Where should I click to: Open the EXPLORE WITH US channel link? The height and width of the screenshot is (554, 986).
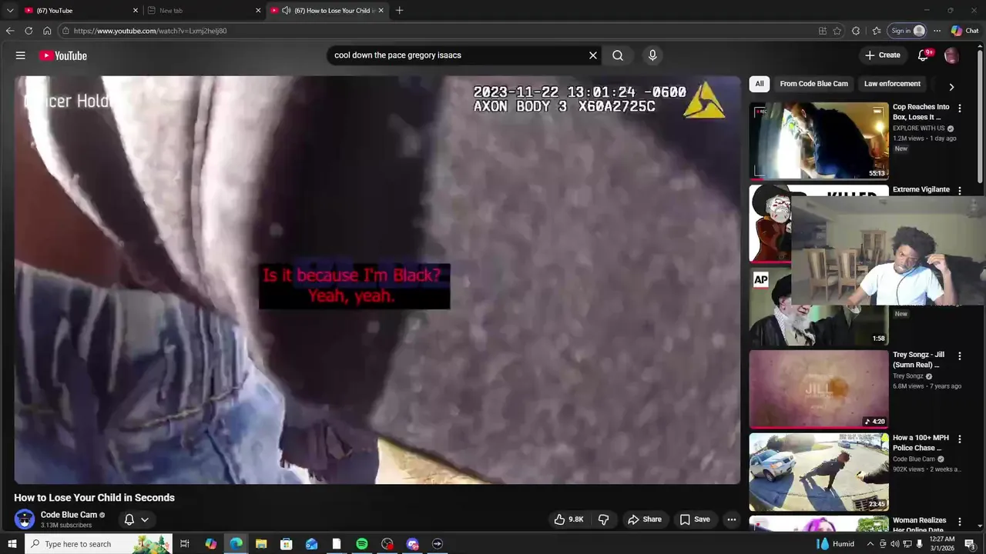918,128
